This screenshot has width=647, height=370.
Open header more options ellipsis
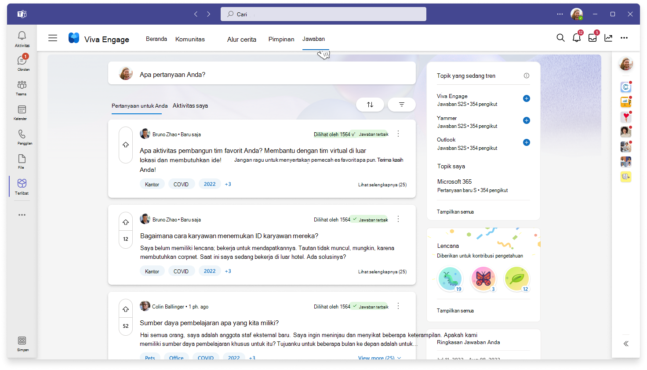point(624,38)
